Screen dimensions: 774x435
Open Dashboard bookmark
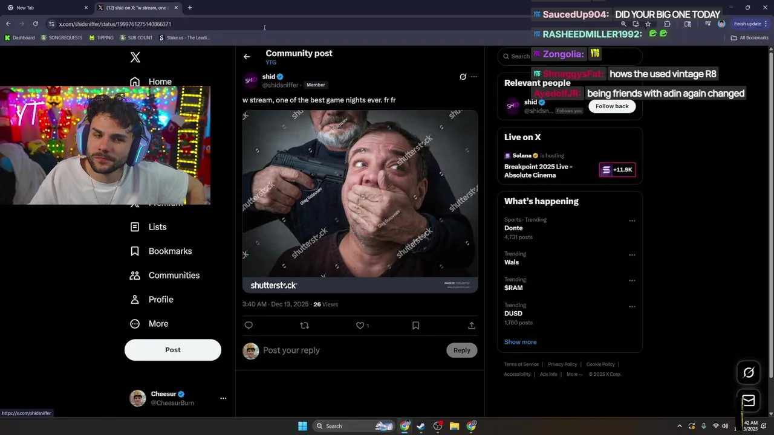pyautogui.click(x=19, y=37)
